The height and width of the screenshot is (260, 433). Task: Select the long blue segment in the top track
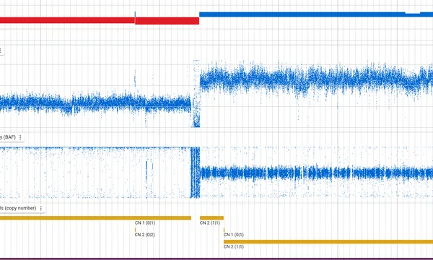[316, 14]
